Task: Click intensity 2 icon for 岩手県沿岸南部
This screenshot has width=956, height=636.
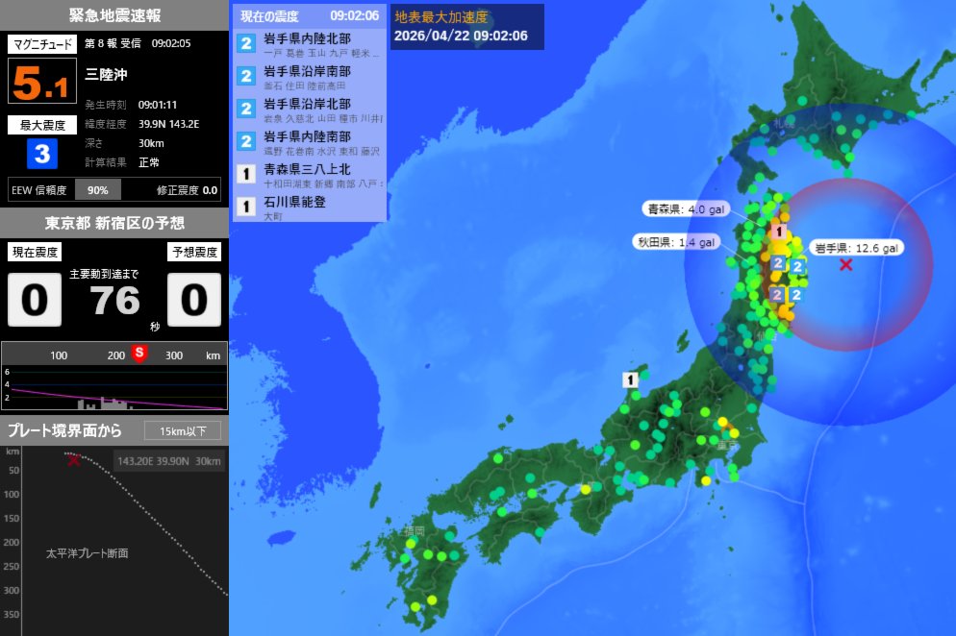Action: click(246, 76)
